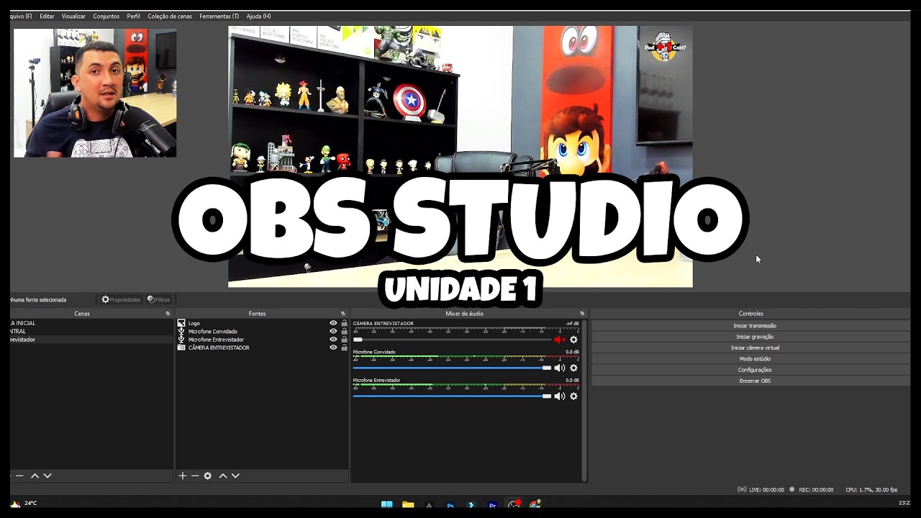Open File Explorer from taskbar
This screenshot has height=518, width=921.
(408, 505)
